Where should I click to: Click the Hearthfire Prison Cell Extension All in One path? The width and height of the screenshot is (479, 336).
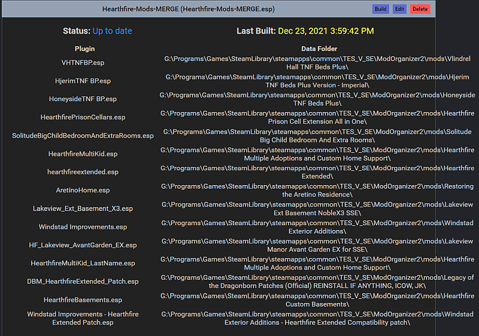pyautogui.click(x=317, y=117)
